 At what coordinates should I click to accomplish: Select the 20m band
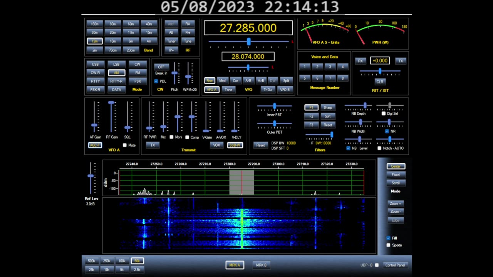pos(112,32)
